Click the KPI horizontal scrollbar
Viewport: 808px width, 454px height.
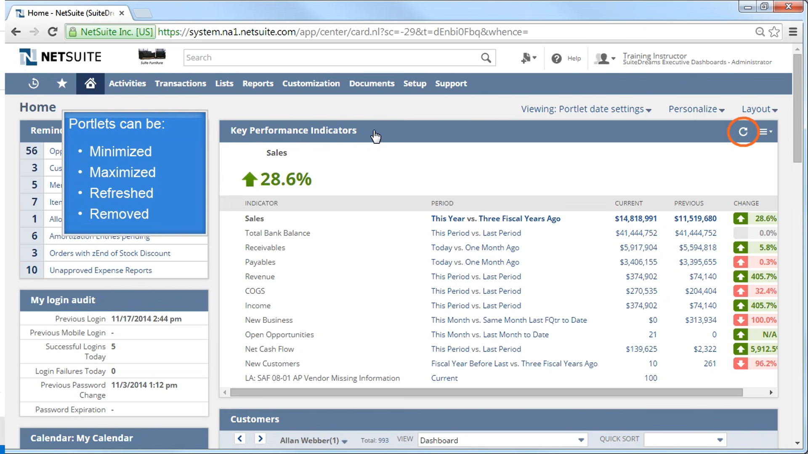click(x=486, y=393)
